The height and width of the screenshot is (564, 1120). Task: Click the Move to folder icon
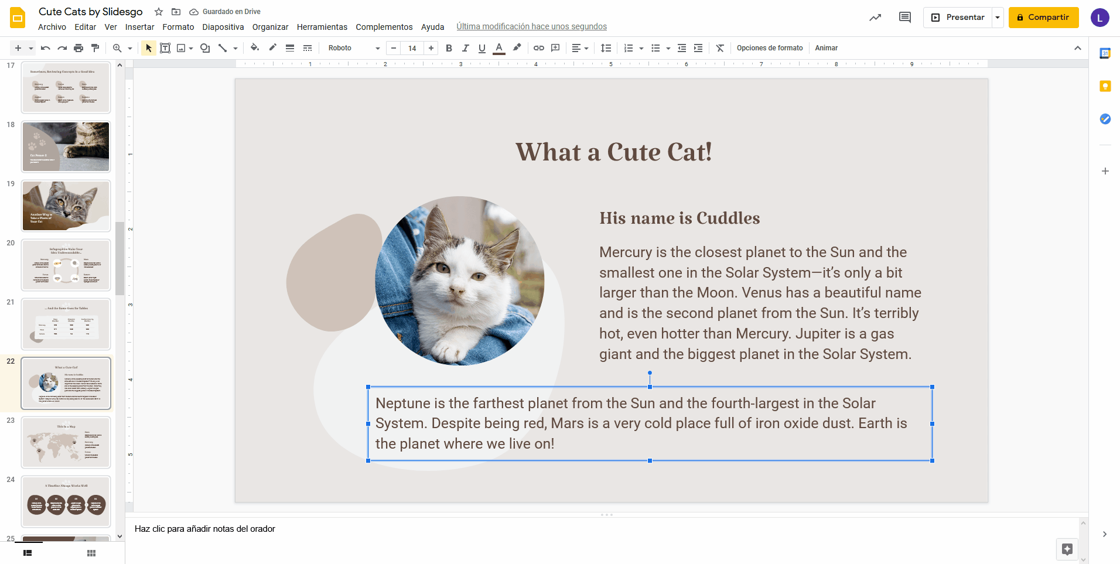[176, 12]
